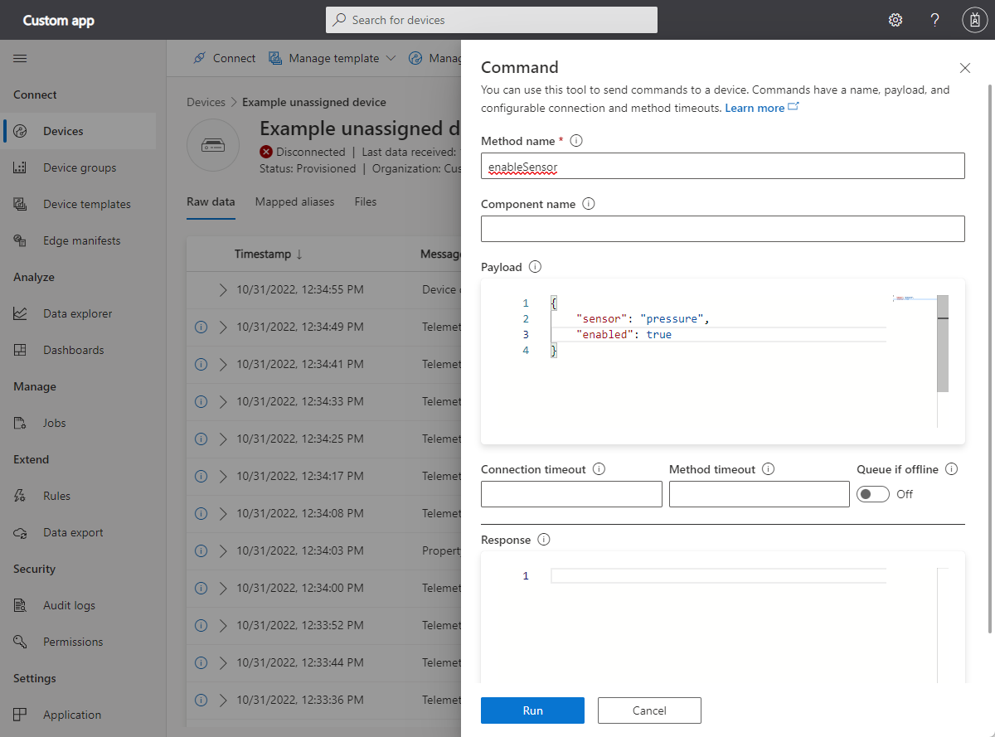
Task: Open the Edge manifests sidebar icon
Action: pos(21,240)
